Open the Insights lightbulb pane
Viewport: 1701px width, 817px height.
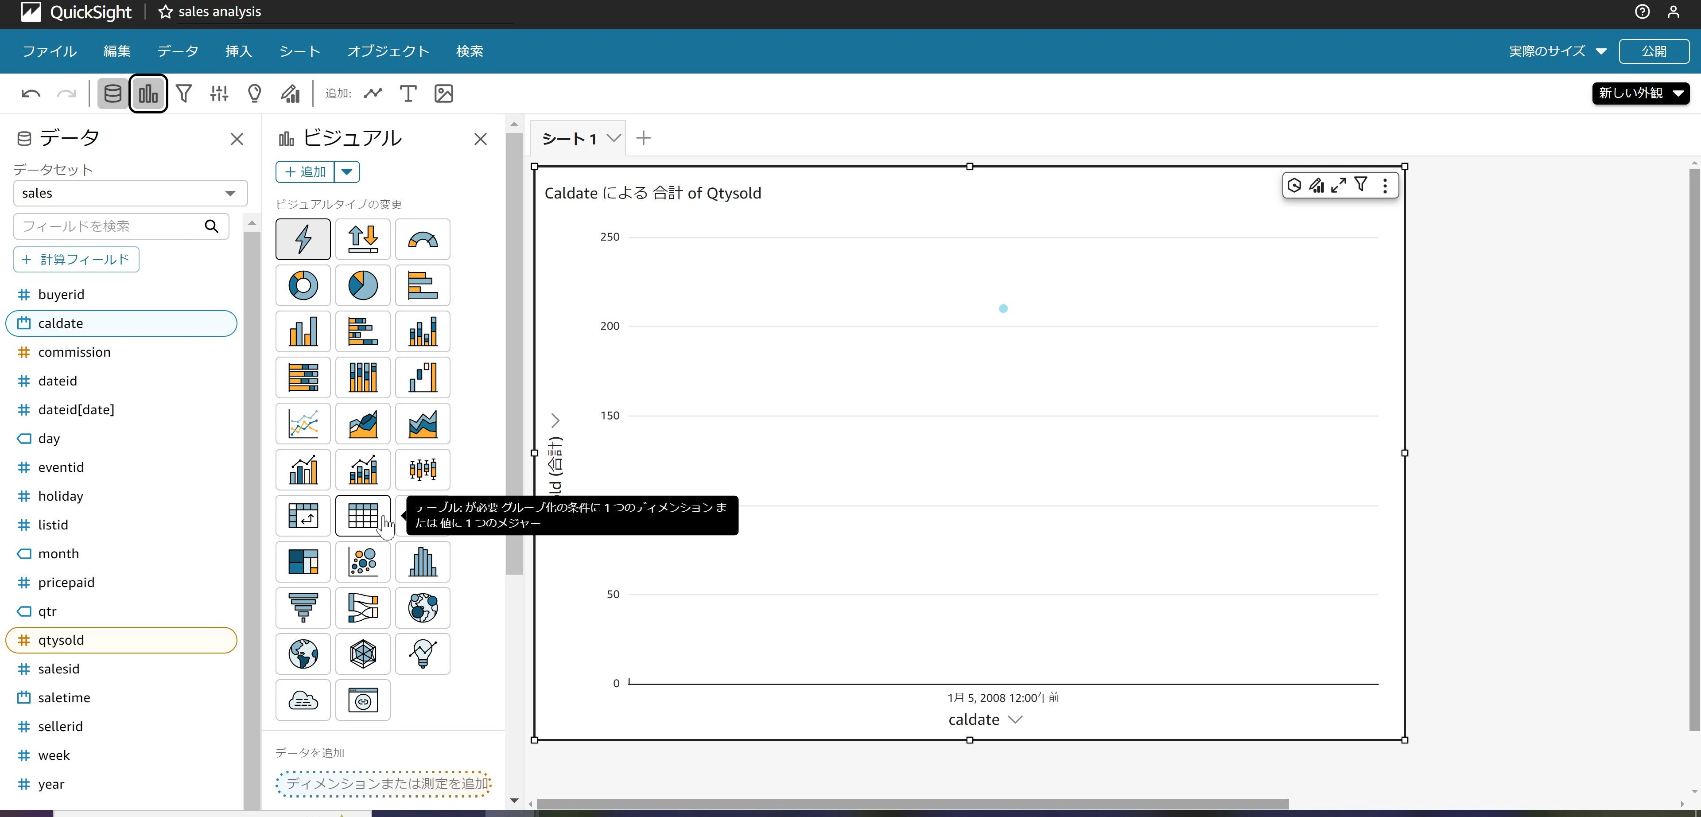click(254, 94)
